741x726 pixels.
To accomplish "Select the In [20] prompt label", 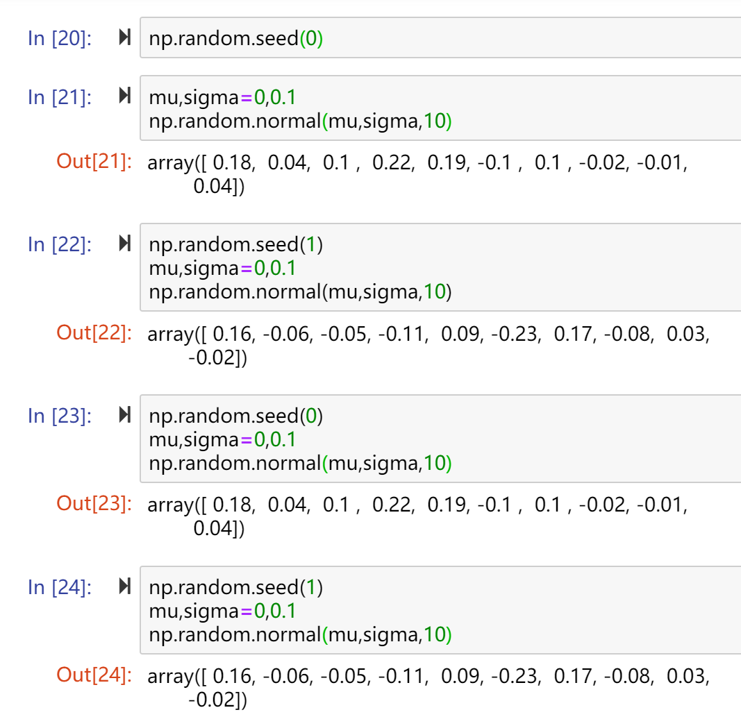I will 60,38.
